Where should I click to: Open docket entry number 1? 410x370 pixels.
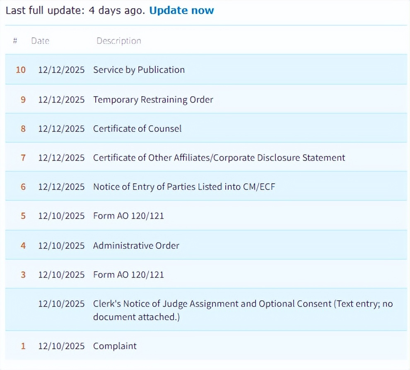23,346
